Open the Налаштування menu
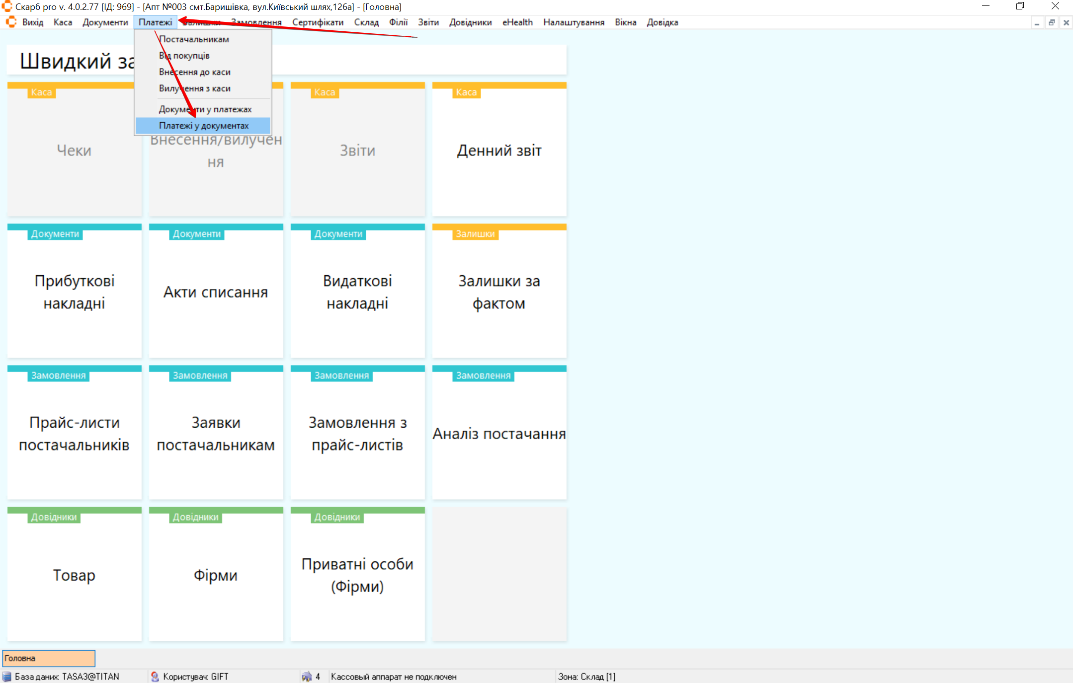The image size is (1073, 683). tap(574, 22)
